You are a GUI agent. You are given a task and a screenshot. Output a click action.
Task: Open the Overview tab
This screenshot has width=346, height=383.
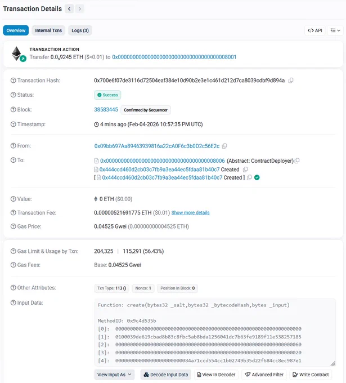(x=16, y=30)
